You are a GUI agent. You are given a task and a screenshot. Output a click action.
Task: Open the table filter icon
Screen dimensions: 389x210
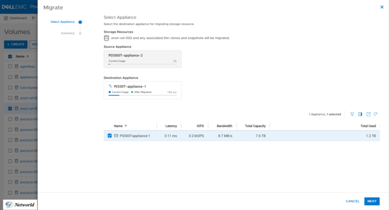tap(352, 114)
